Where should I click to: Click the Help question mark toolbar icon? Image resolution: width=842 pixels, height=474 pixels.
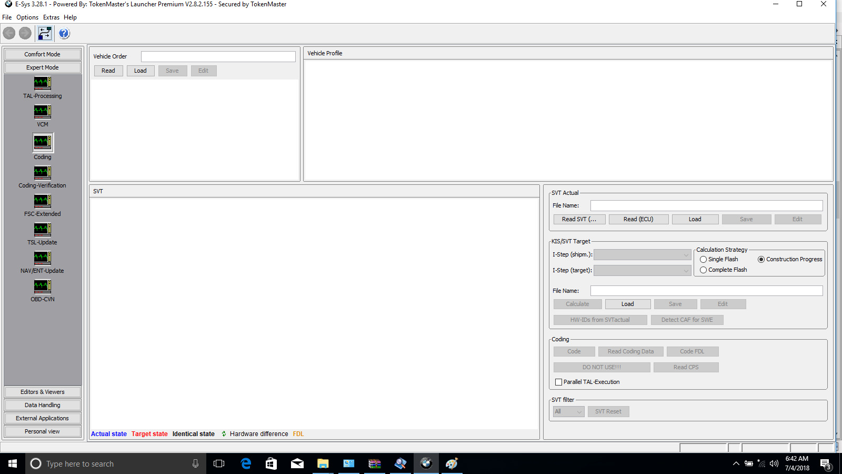tap(64, 34)
